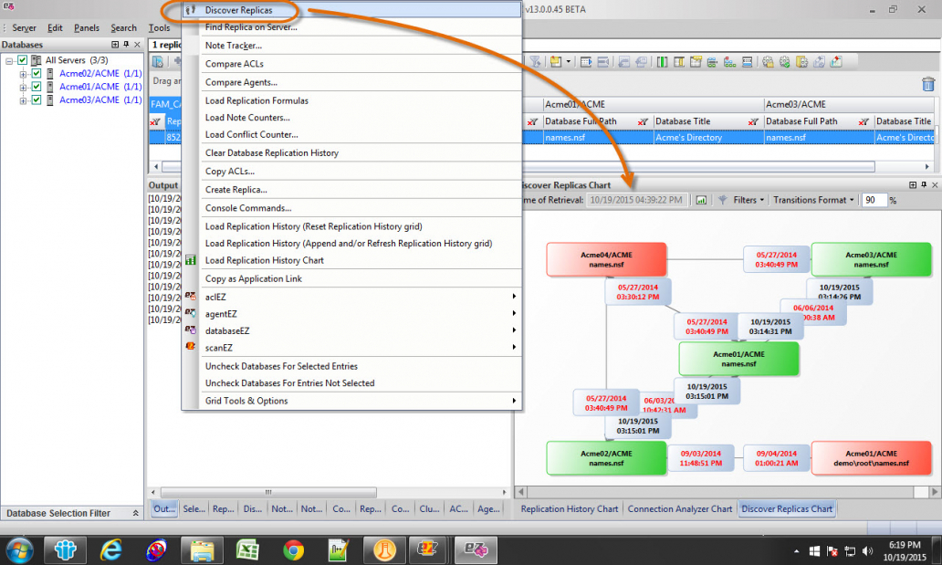Uncheck the Acme01/ACME checkbox
The image size is (942, 565).
coord(36,87)
